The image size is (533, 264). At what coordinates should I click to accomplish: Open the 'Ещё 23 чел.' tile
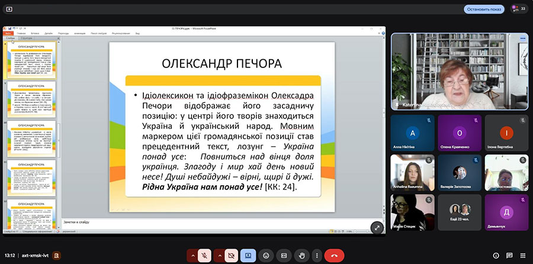[460, 213]
